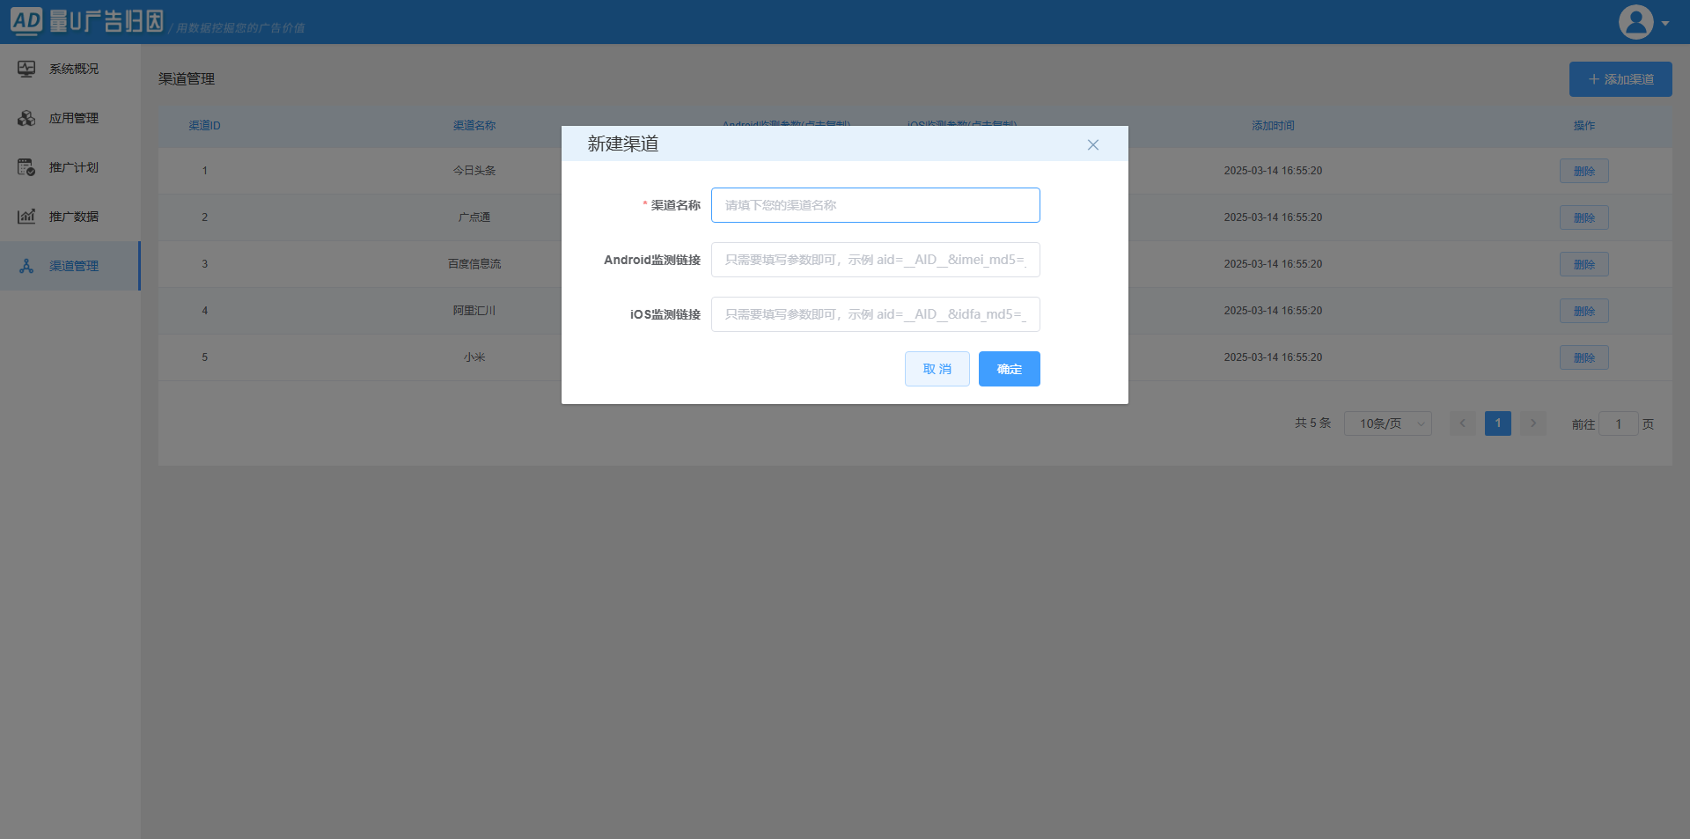Delete the 广点通 channel row
Viewport: 1690px width, 839px height.
pos(1584,217)
